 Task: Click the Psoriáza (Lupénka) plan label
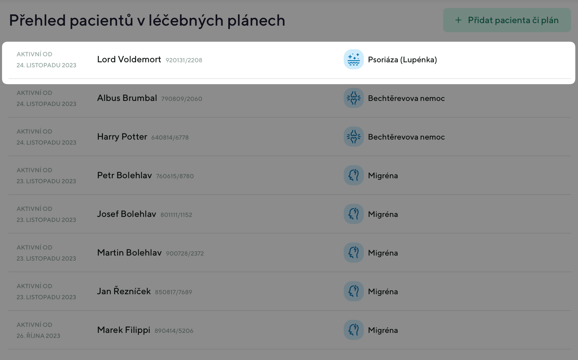tap(402, 60)
